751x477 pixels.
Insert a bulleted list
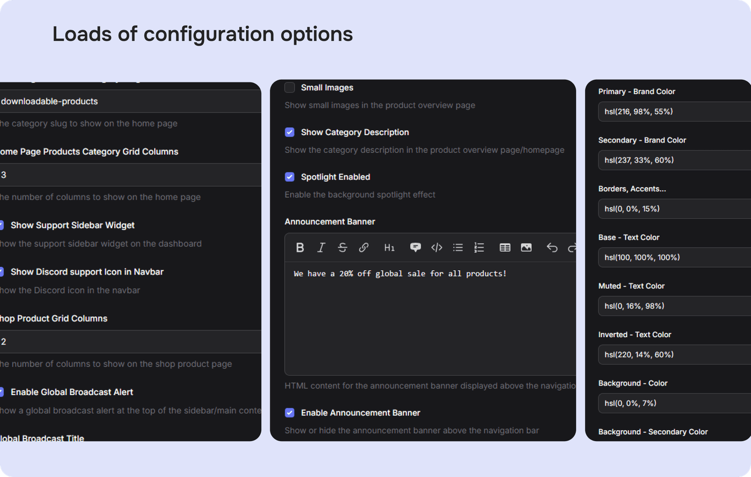pyautogui.click(x=458, y=248)
